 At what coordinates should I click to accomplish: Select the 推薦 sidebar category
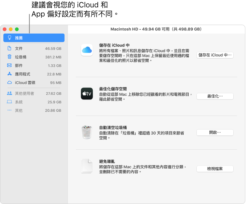point(34,38)
